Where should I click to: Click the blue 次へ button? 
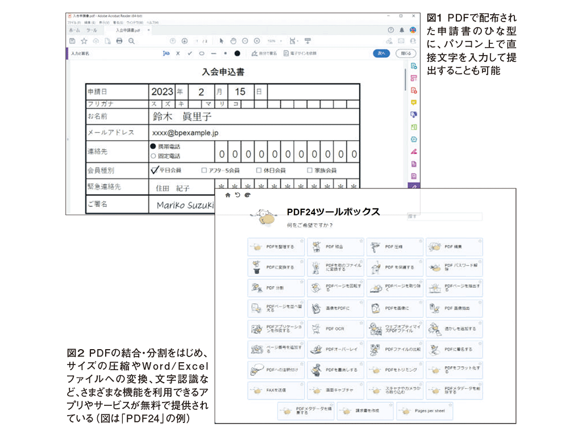point(381,53)
